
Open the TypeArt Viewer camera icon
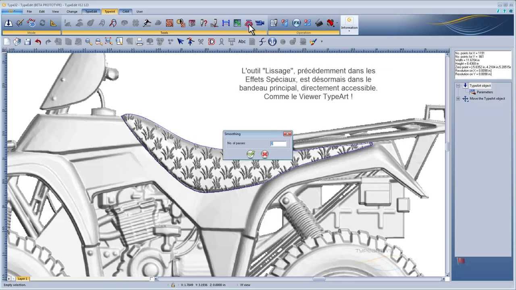(260, 23)
